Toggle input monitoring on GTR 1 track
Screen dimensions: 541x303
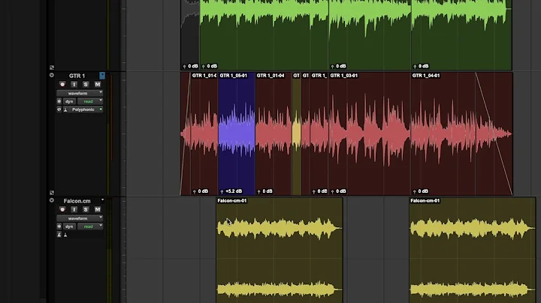pyautogui.click(x=74, y=84)
